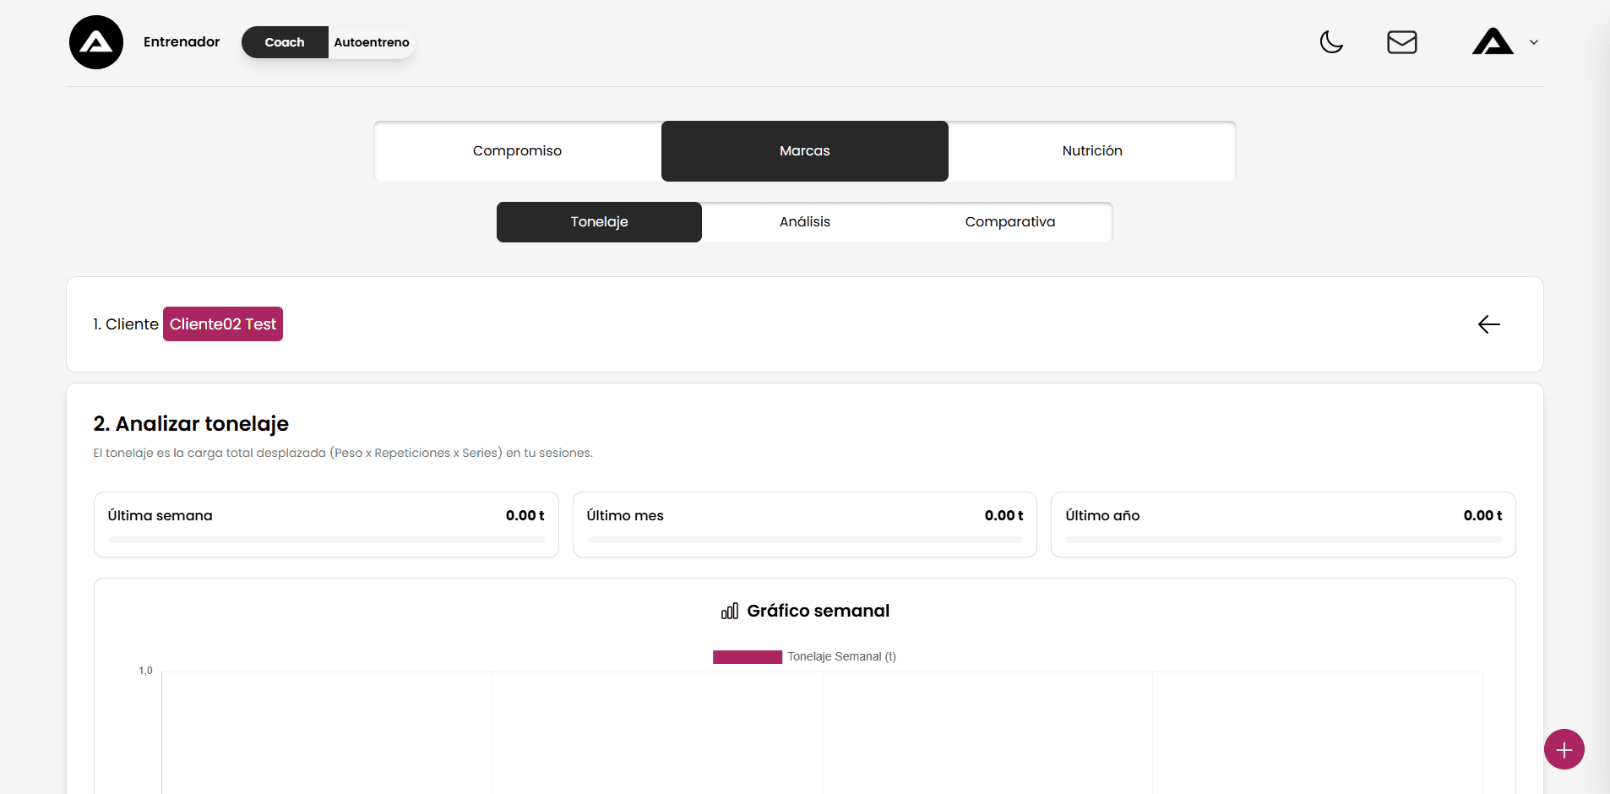Select the Tonelaje sub-tab

coord(599,222)
